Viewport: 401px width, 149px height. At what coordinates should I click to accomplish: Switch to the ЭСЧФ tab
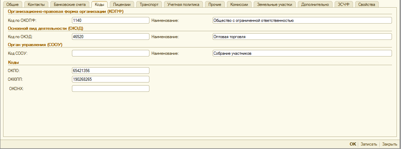343,5
